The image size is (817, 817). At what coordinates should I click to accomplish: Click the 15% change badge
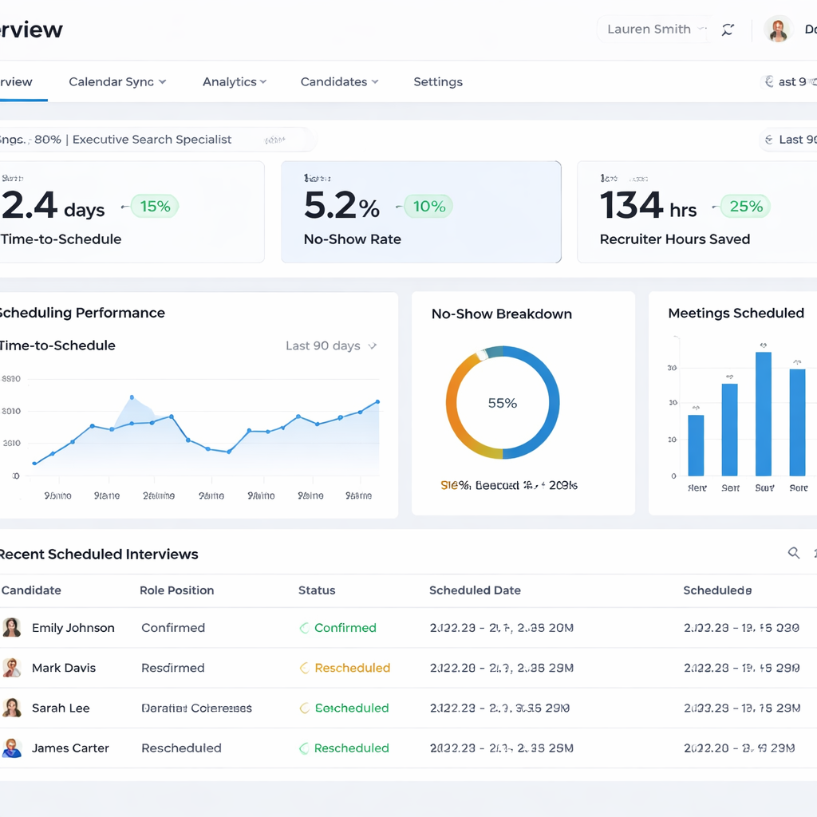tap(155, 207)
